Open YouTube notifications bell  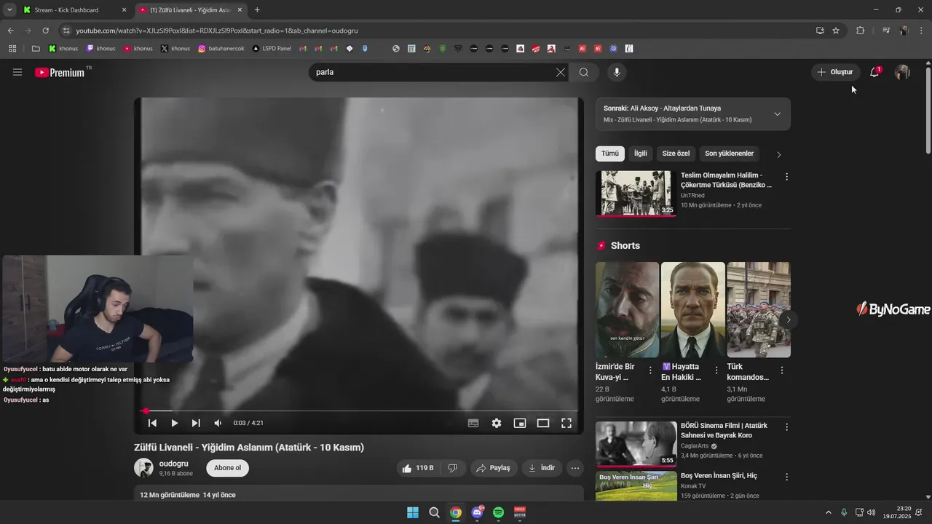(x=874, y=72)
